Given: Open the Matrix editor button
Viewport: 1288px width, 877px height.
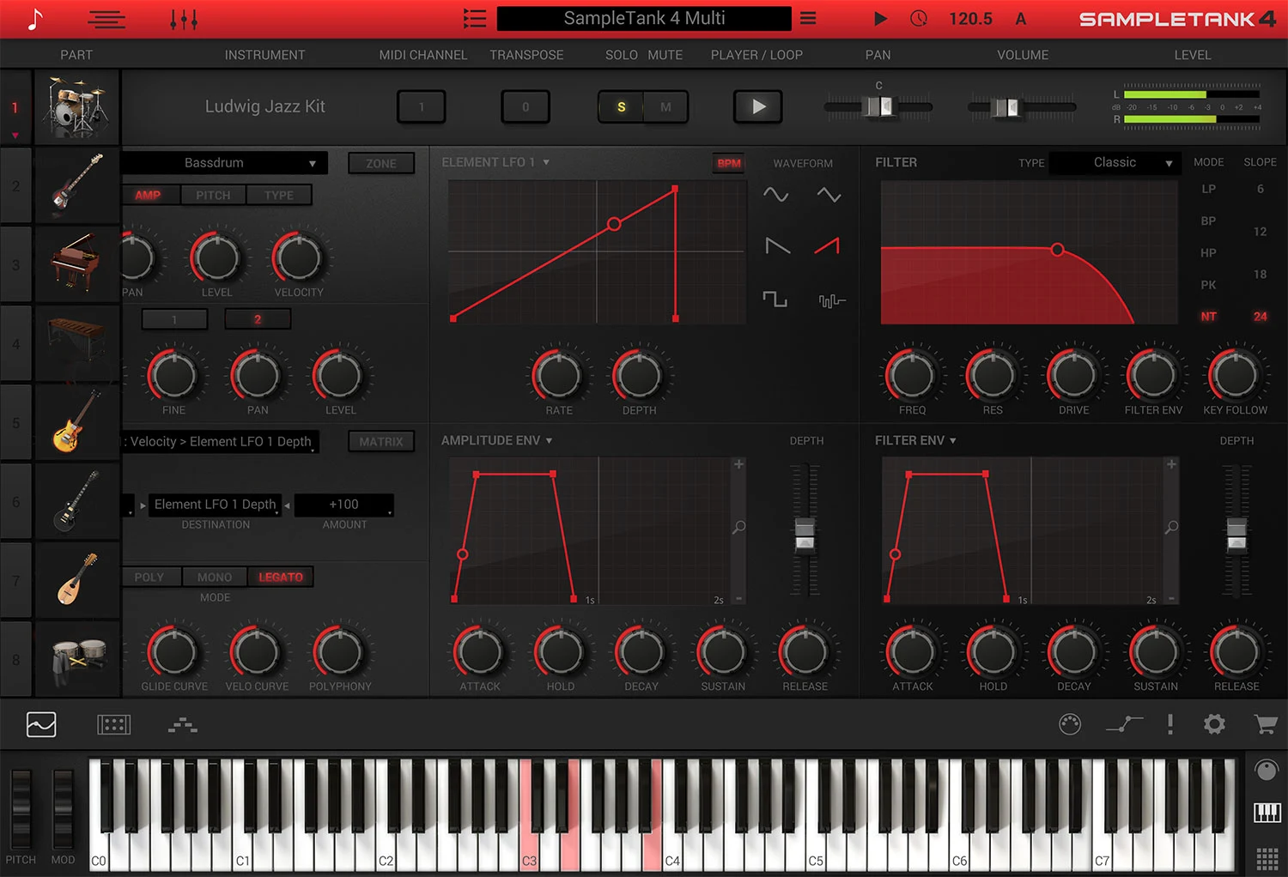Looking at the screenshot, I should 380,441.
